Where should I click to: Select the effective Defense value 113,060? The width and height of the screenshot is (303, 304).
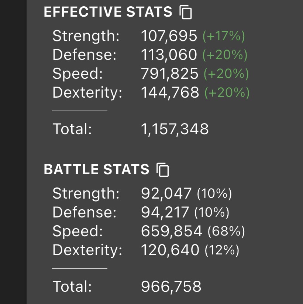tap(169, 55)
